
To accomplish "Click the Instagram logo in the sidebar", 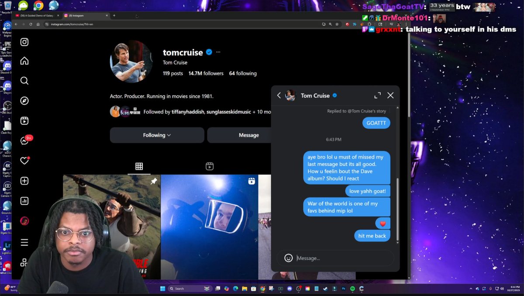I will point(24,42).
